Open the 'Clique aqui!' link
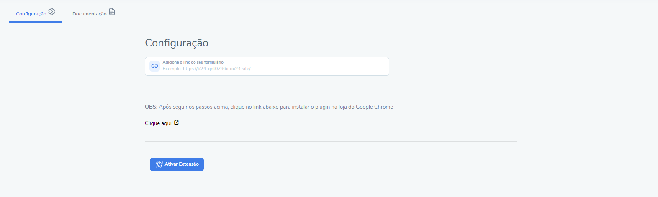The width and height of the screenshot is (658, 197). click(x=162, y=123)
